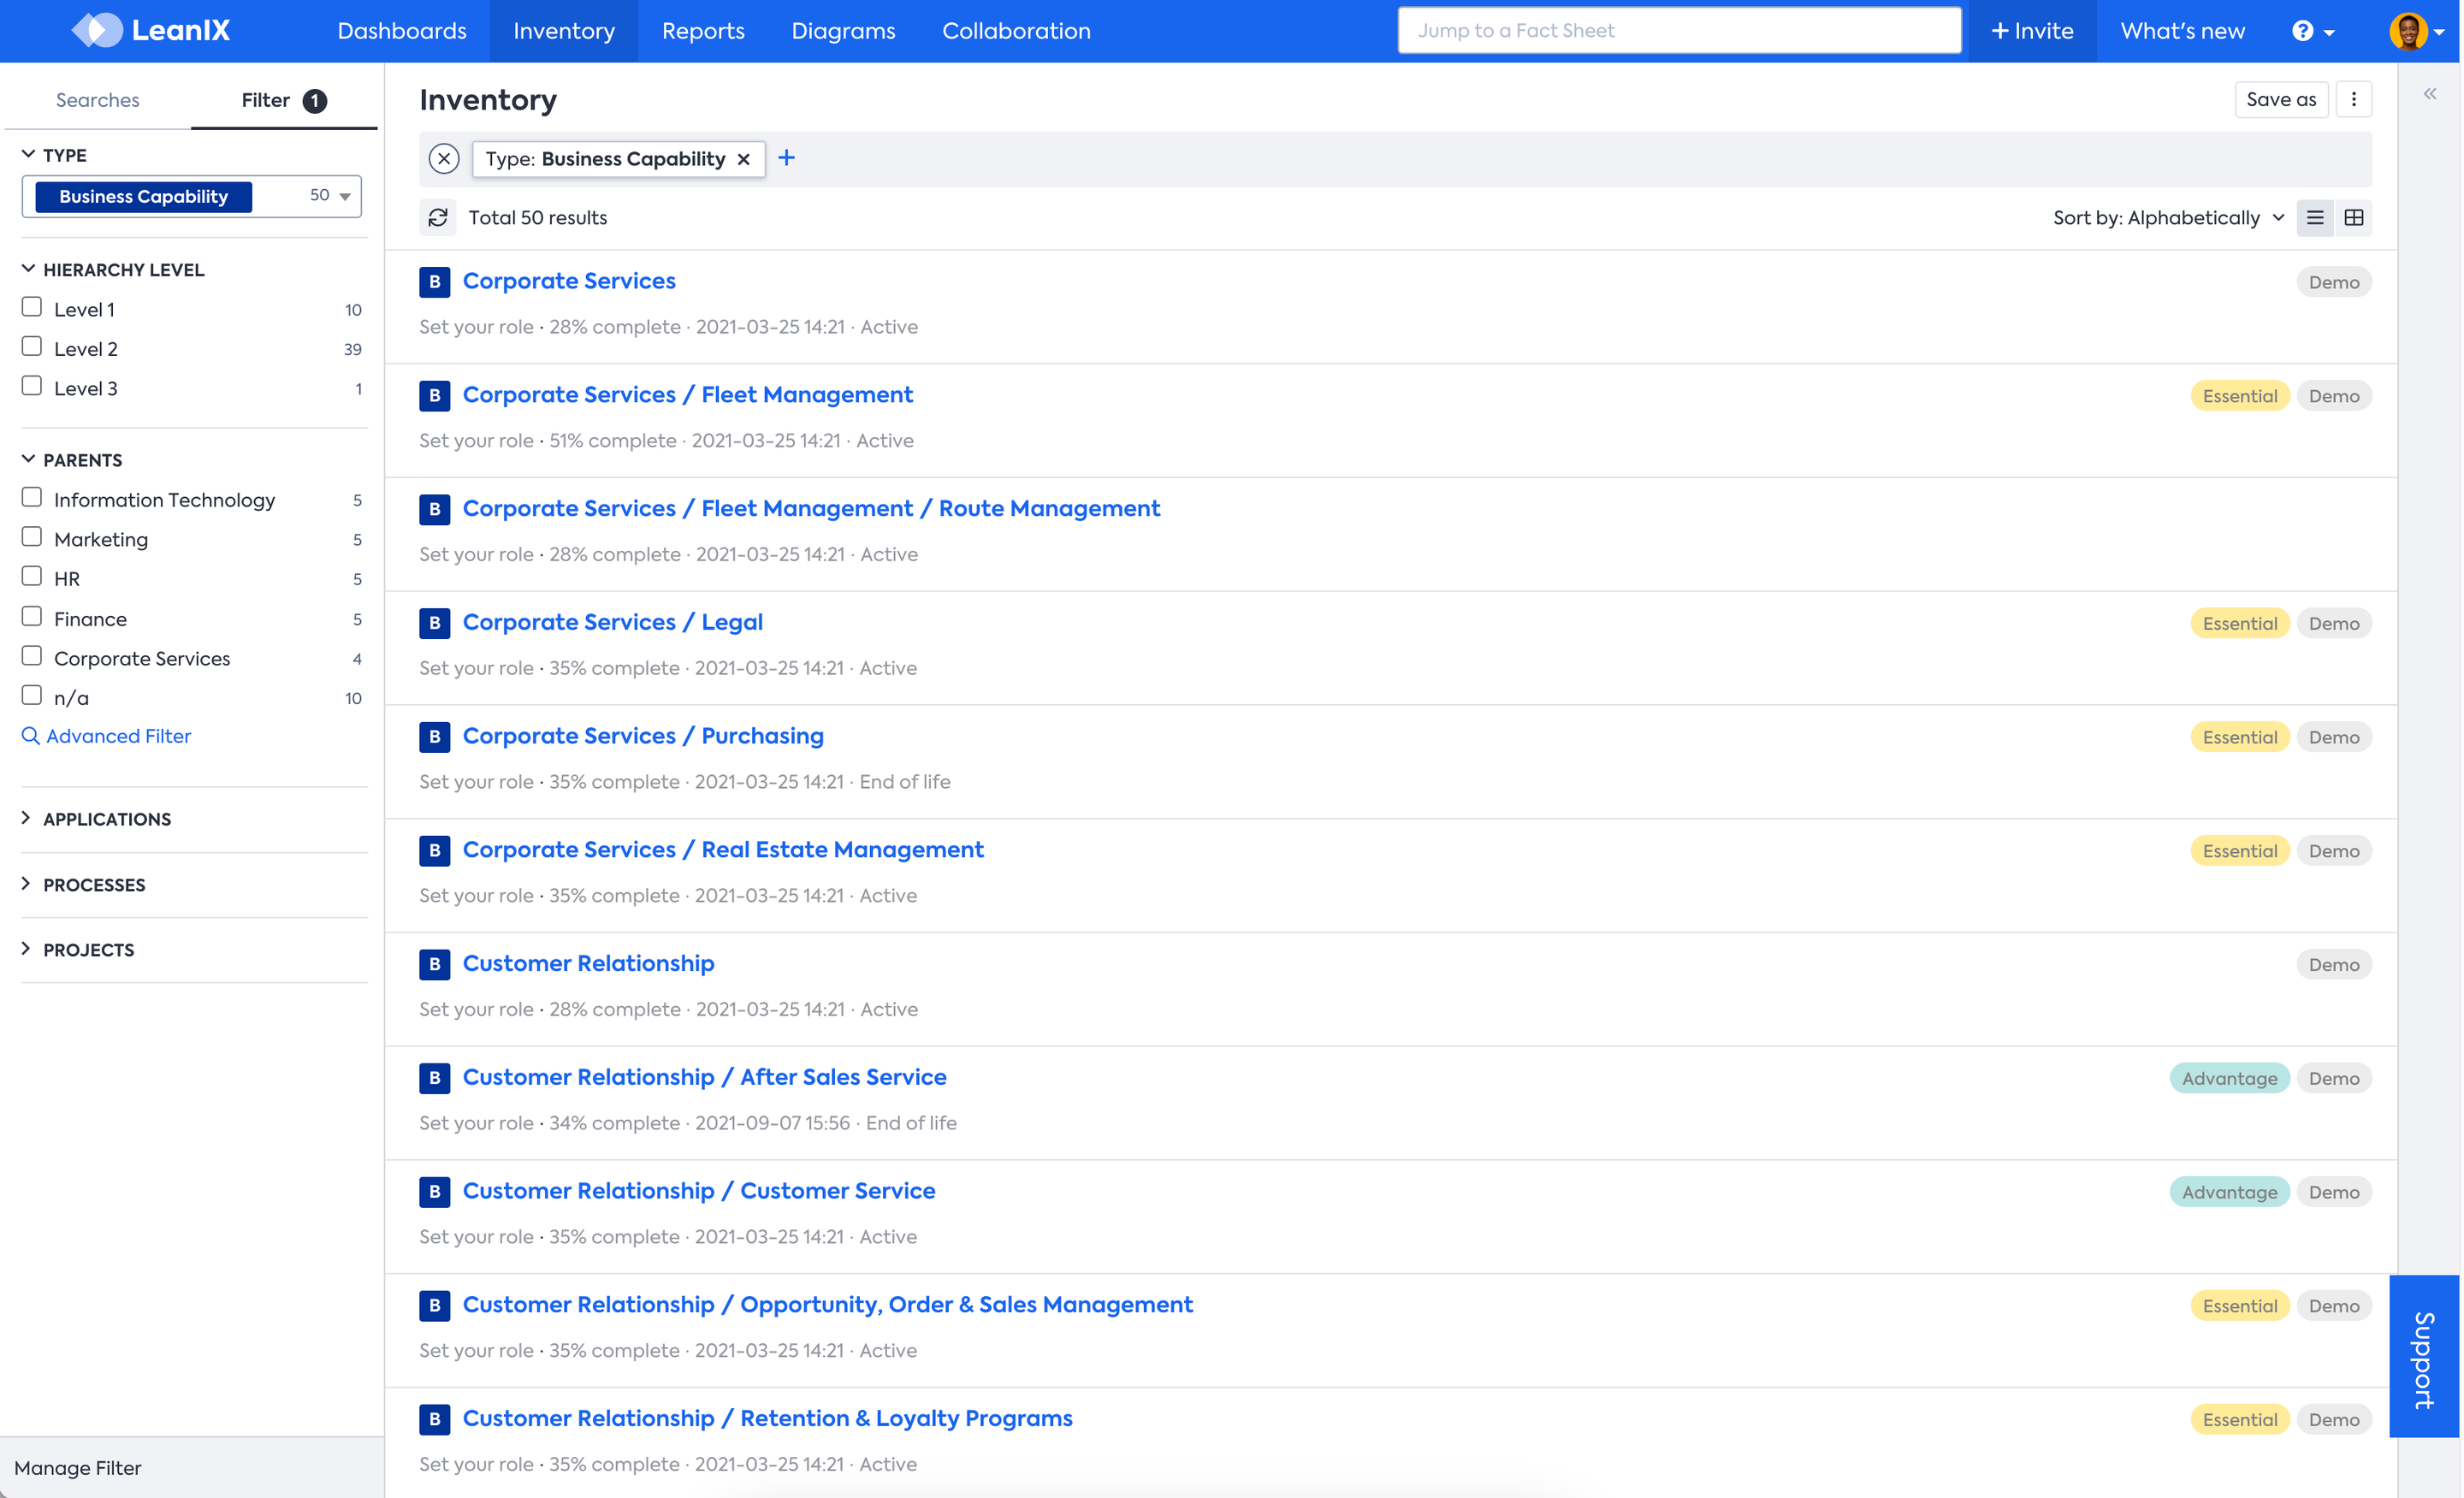The height and width of the screenshot is (1498, 2464).
Task: Switch to list view icon
Action: click(2314, 217)
